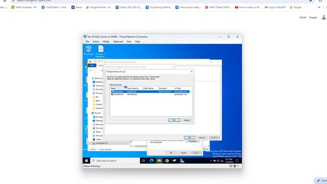Select the Administrators group row
327x184 pixels.
(150, 94)
